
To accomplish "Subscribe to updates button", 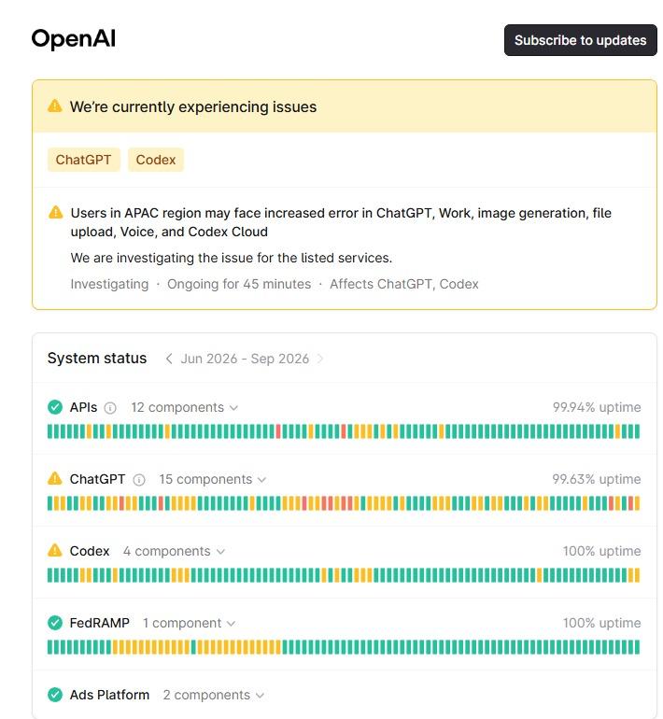I will point(581,40).
